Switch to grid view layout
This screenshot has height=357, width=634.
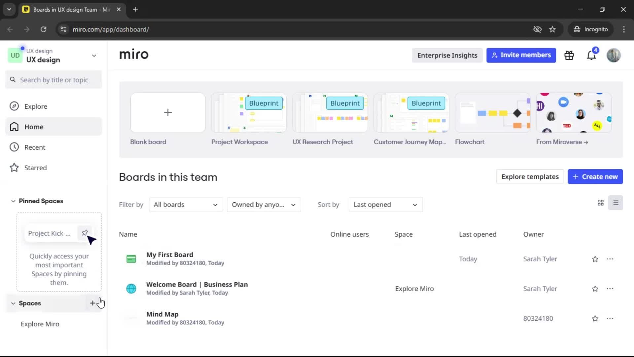[601, 203]
